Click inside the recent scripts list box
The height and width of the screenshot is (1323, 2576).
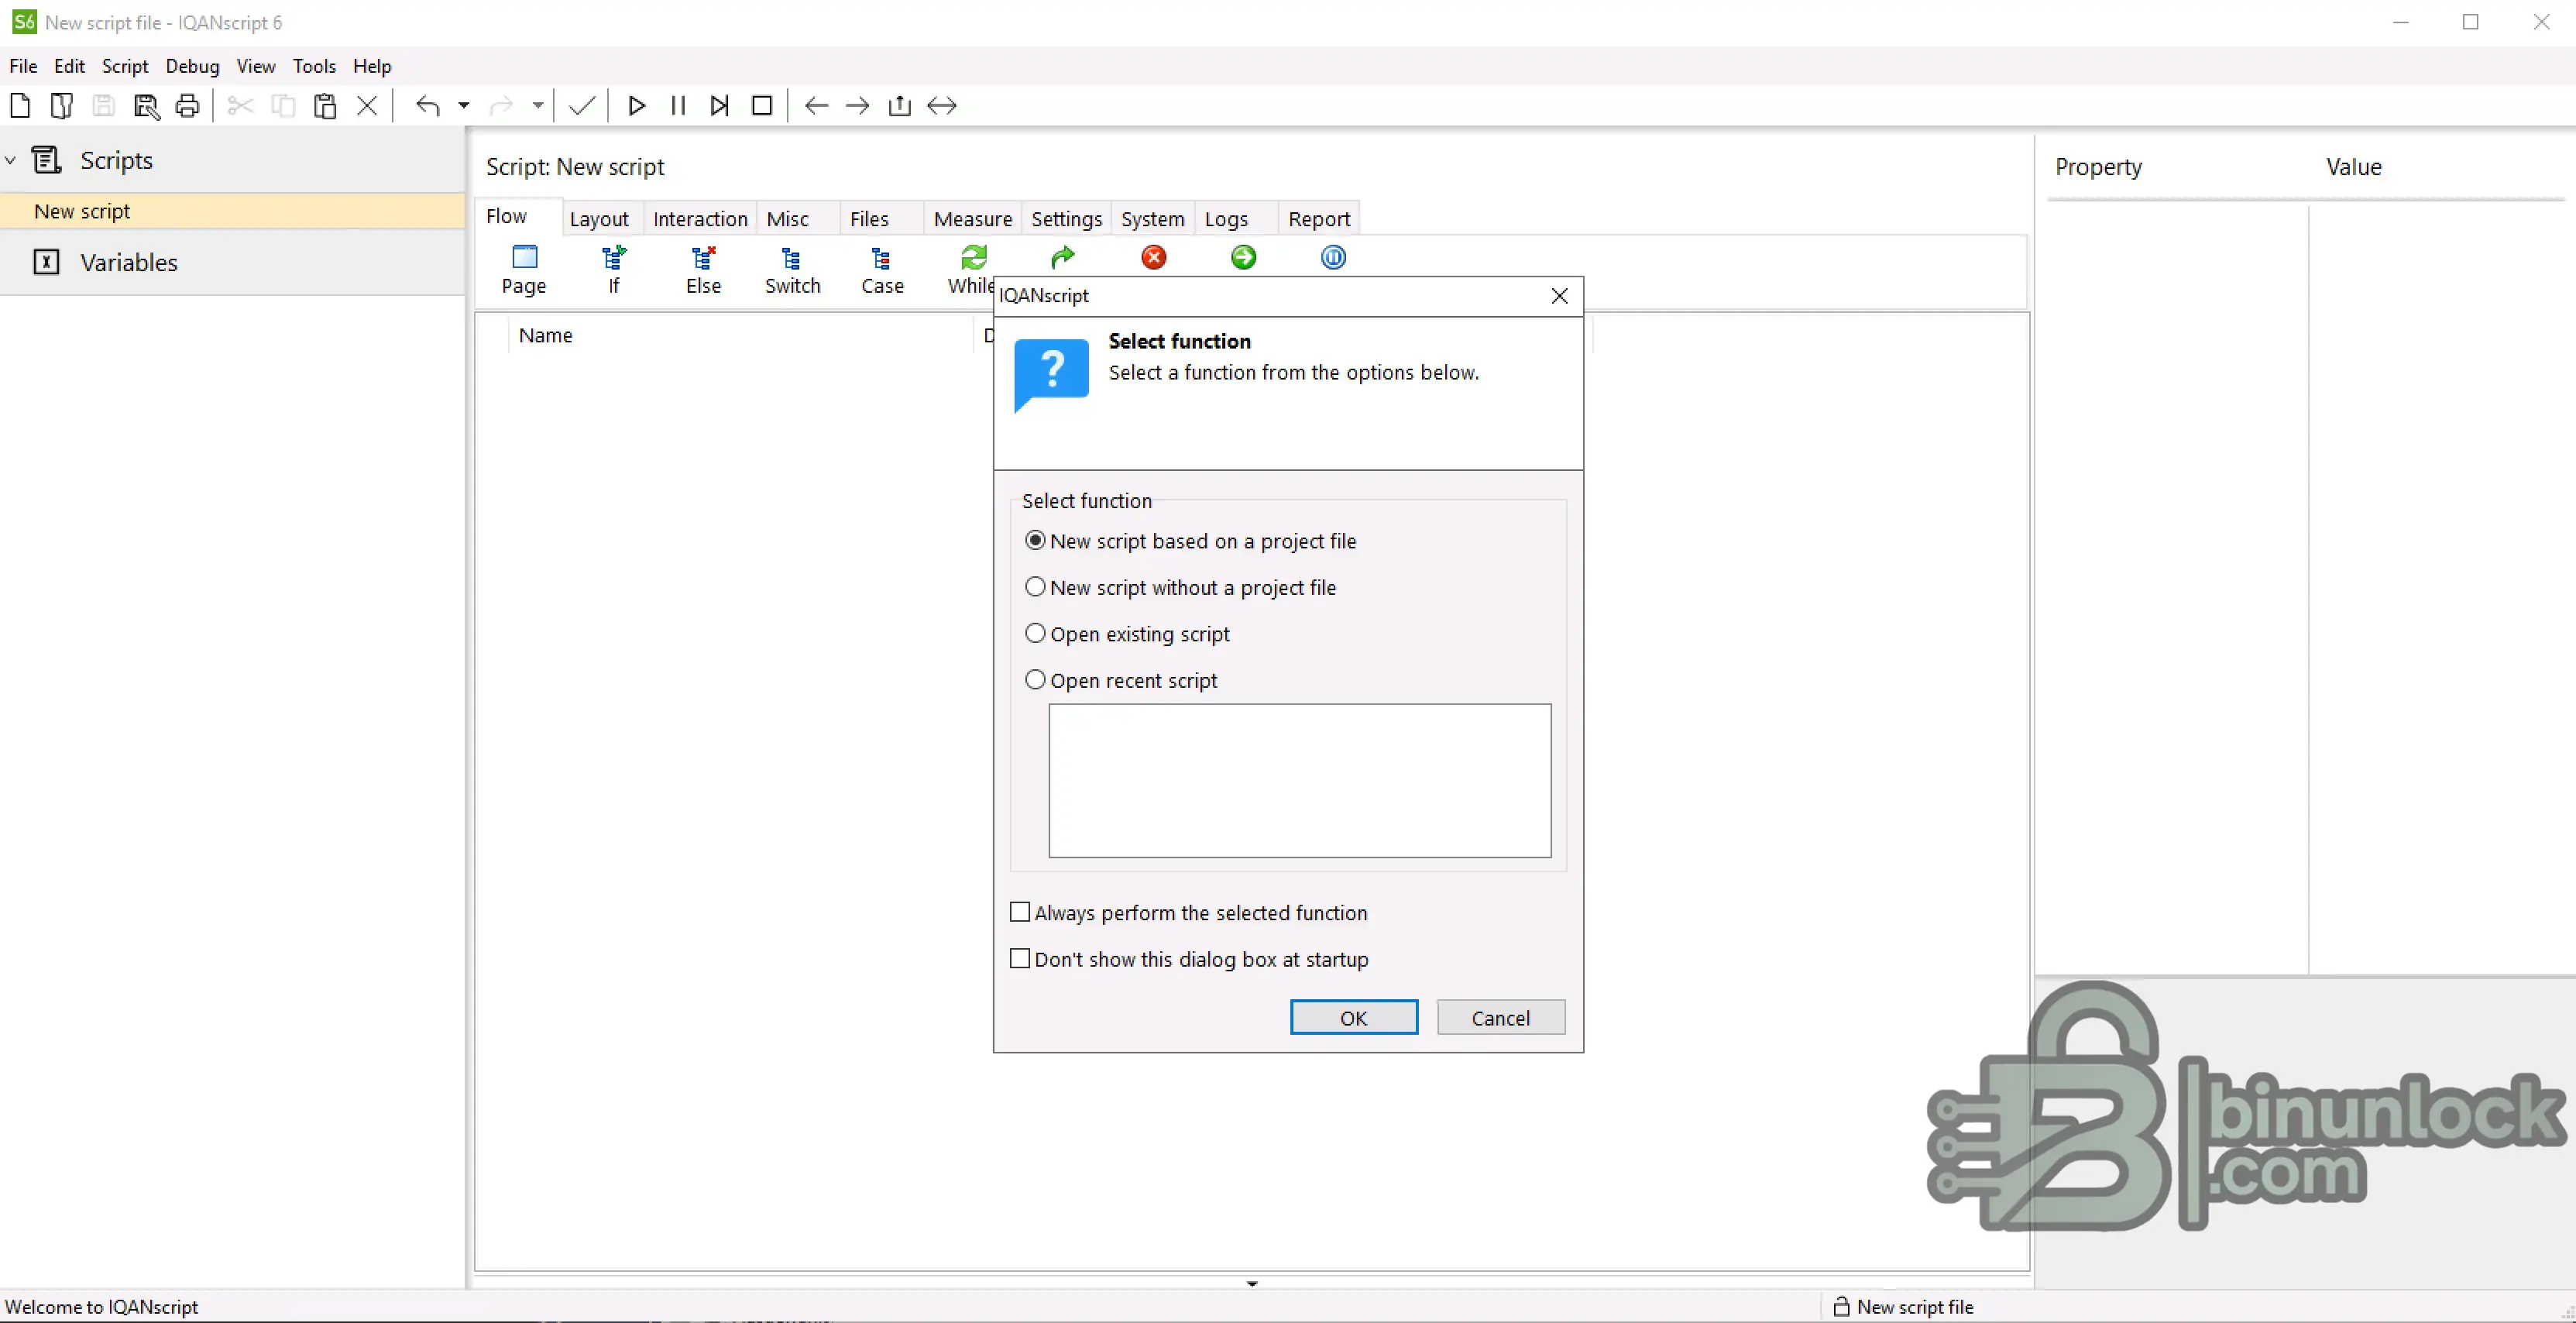point(1299,780)
